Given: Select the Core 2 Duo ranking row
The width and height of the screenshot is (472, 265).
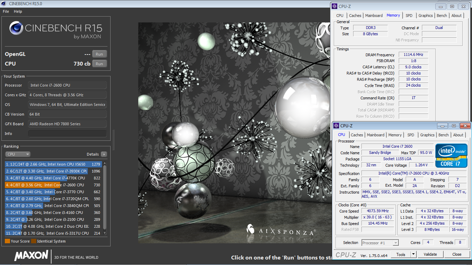Looking at the screenshot, I should 54,226.
